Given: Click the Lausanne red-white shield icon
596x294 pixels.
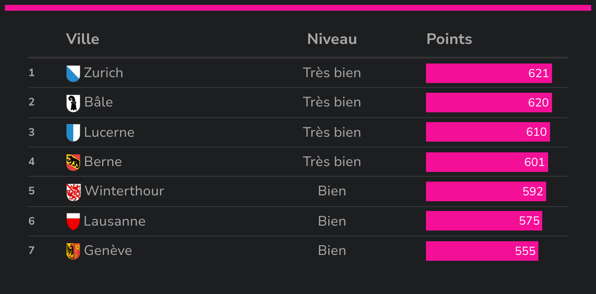Looking at the screenshot, I should [x=73, y=221].
